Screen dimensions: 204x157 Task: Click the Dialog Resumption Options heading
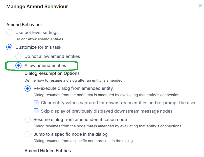coord(52,73)
